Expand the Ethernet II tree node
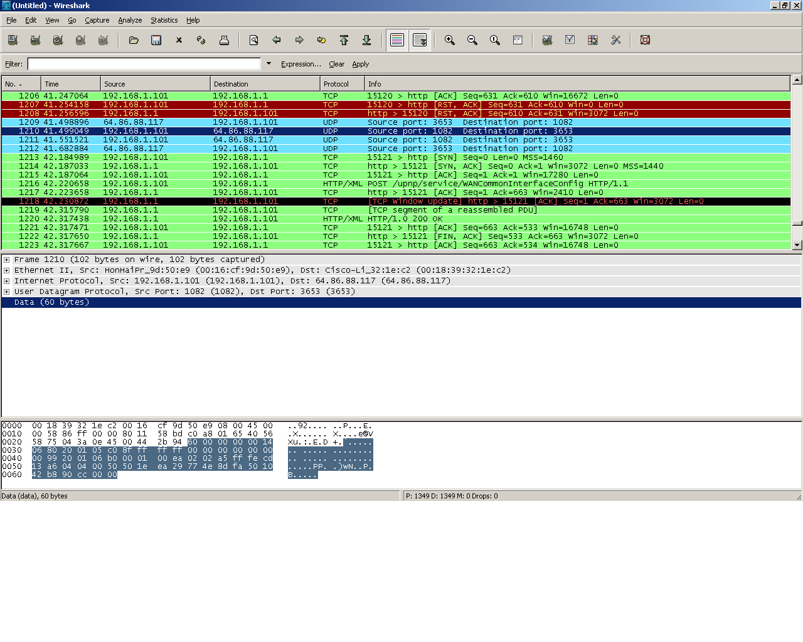 (7, 270)
